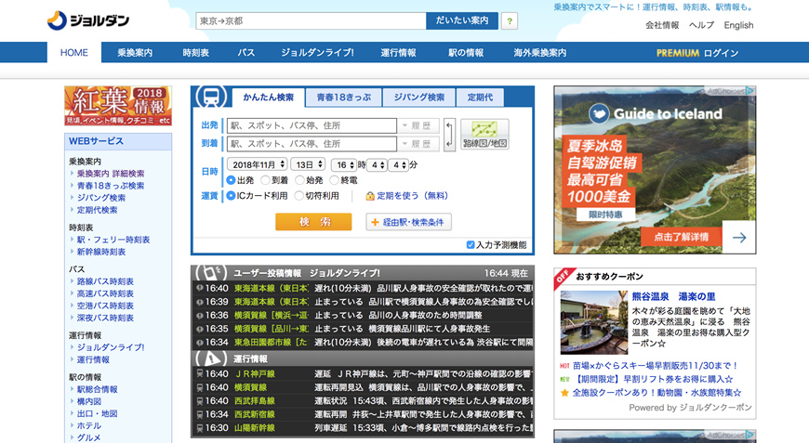Open バス in the navigation bar

246,53
